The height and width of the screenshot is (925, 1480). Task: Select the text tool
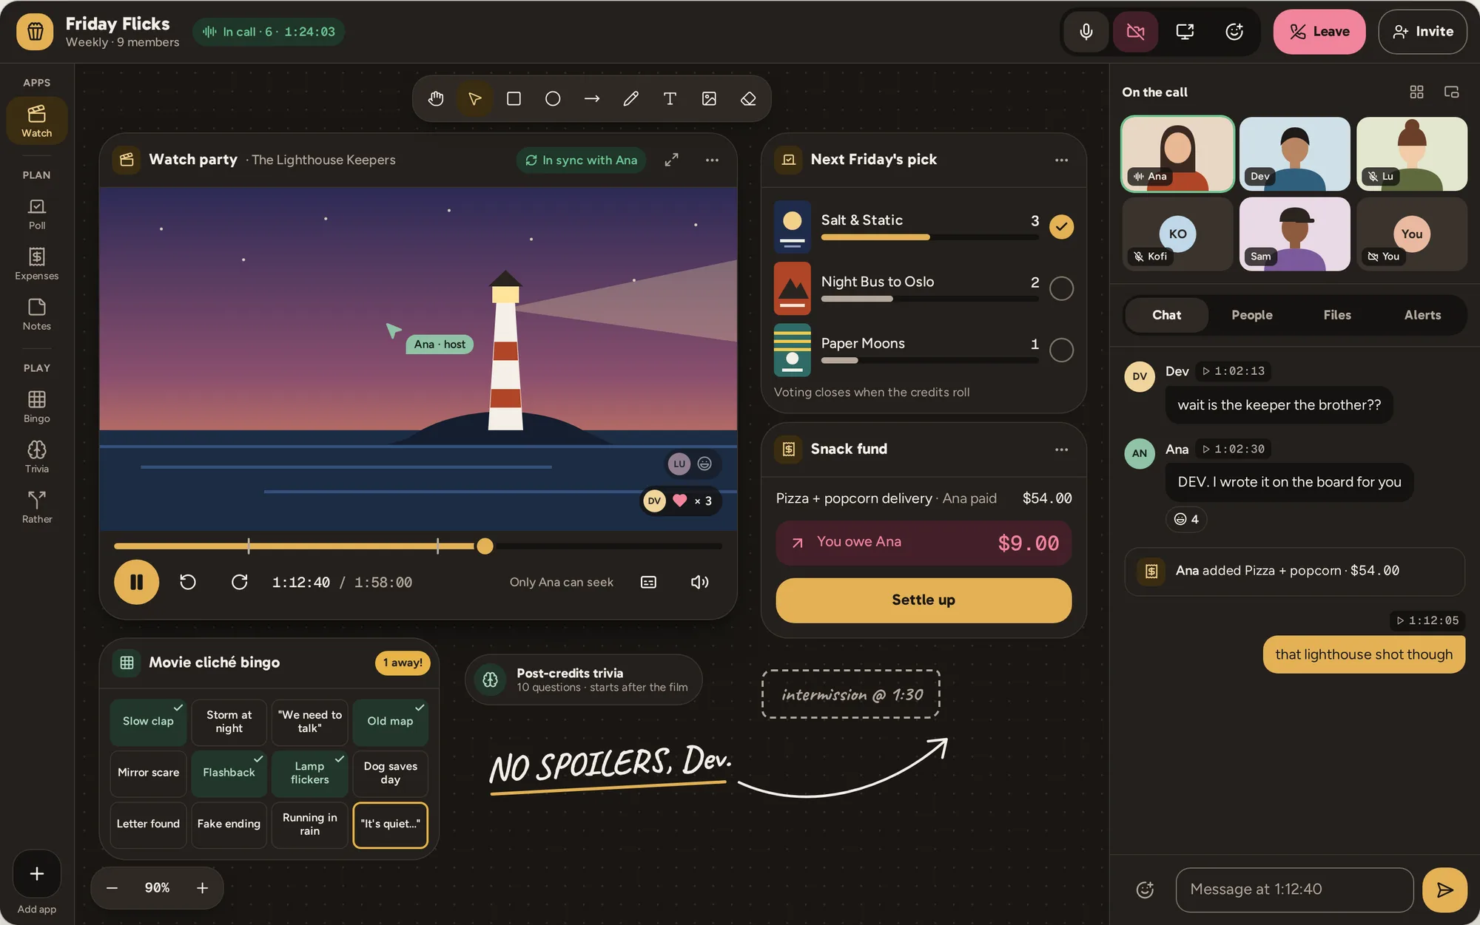click(x=670, y=98)
